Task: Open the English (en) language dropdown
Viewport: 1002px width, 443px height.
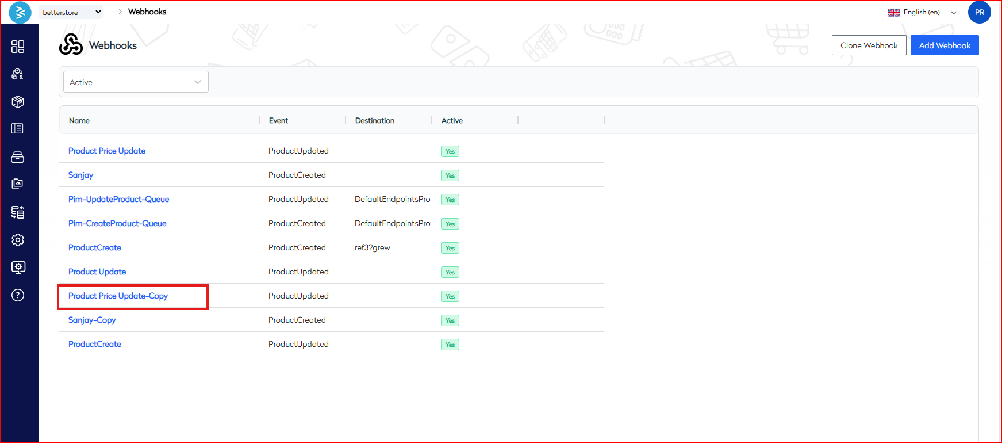Action: (922, 13)
